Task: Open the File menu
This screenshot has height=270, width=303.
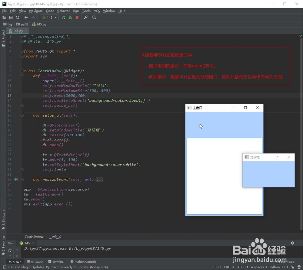Action: tap(4, 11)
